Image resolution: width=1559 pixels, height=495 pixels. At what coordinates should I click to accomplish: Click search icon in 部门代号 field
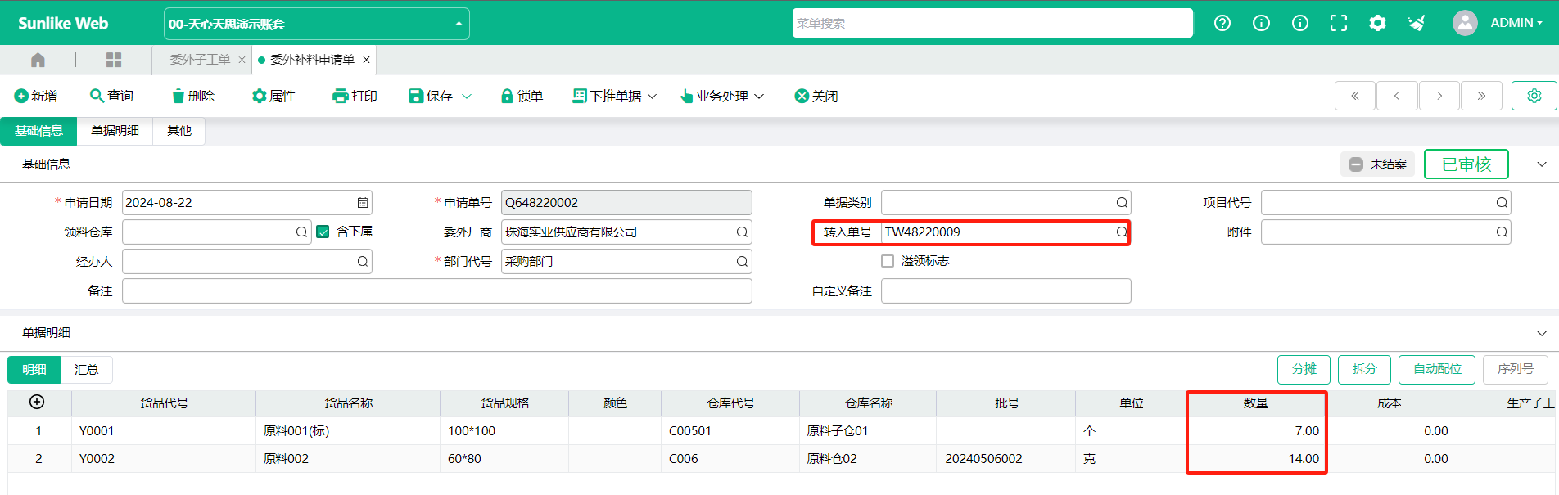coord(742,262)
